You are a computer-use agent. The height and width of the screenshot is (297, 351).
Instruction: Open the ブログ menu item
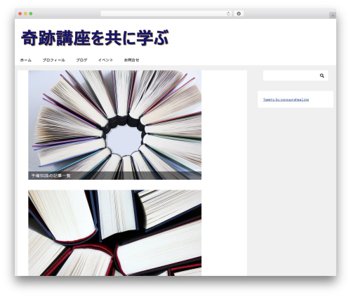point(81,60)
